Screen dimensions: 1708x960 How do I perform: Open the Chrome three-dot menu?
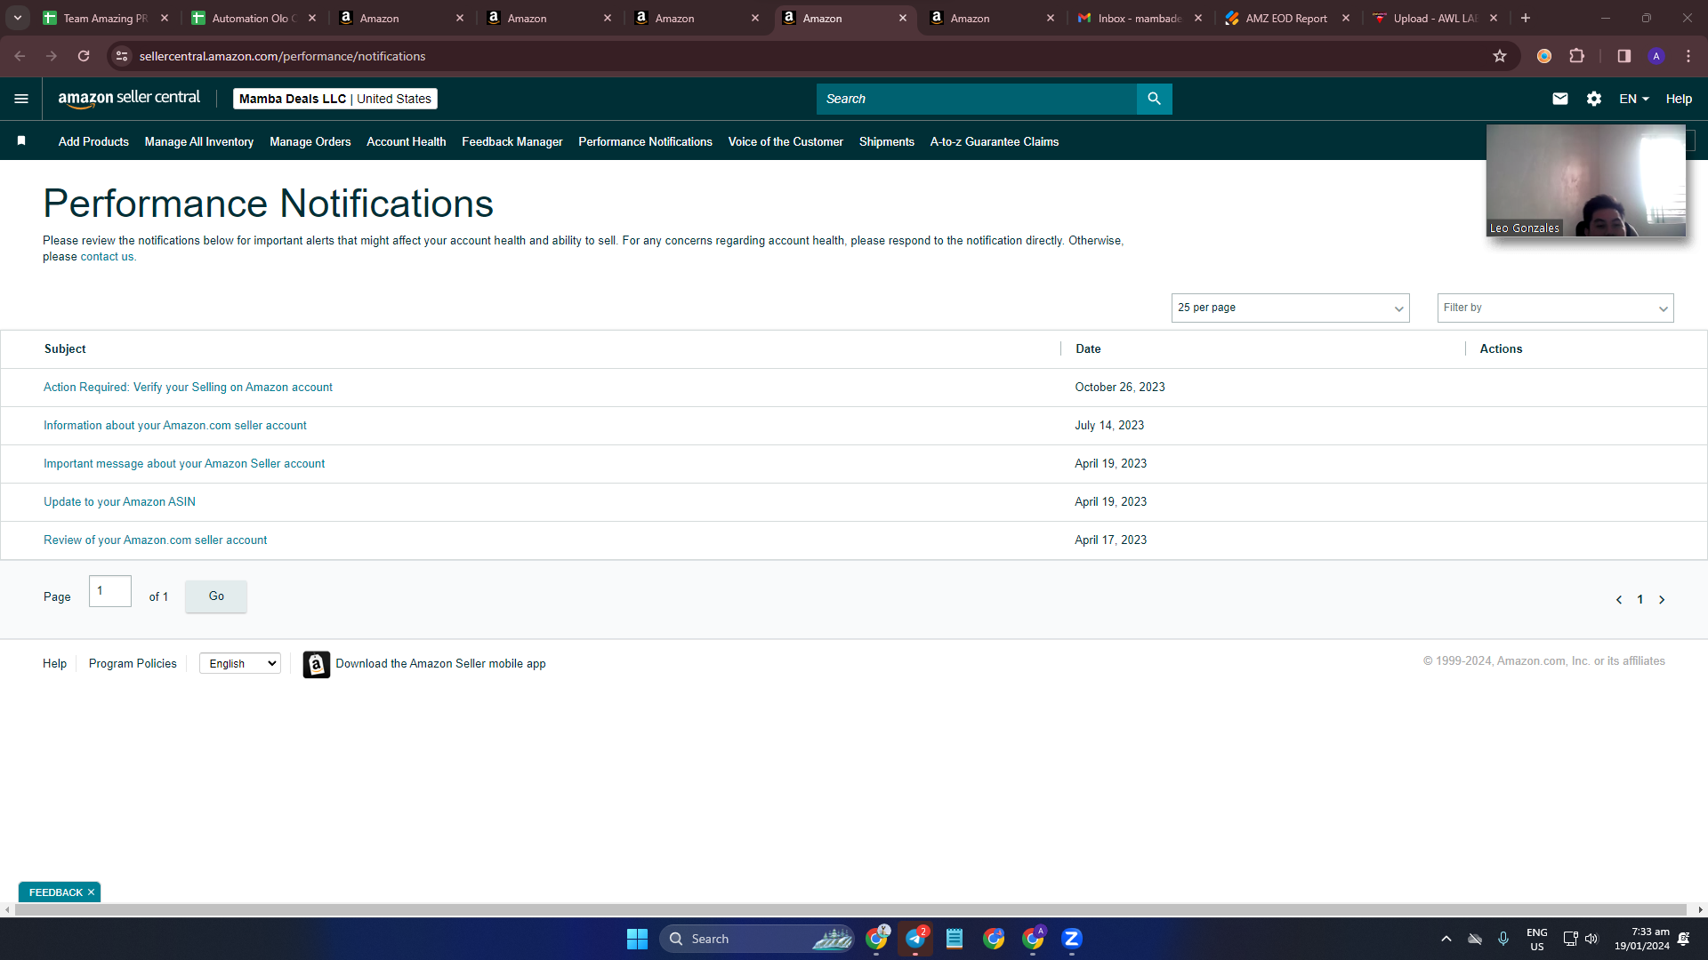(x=1688, y=56)
